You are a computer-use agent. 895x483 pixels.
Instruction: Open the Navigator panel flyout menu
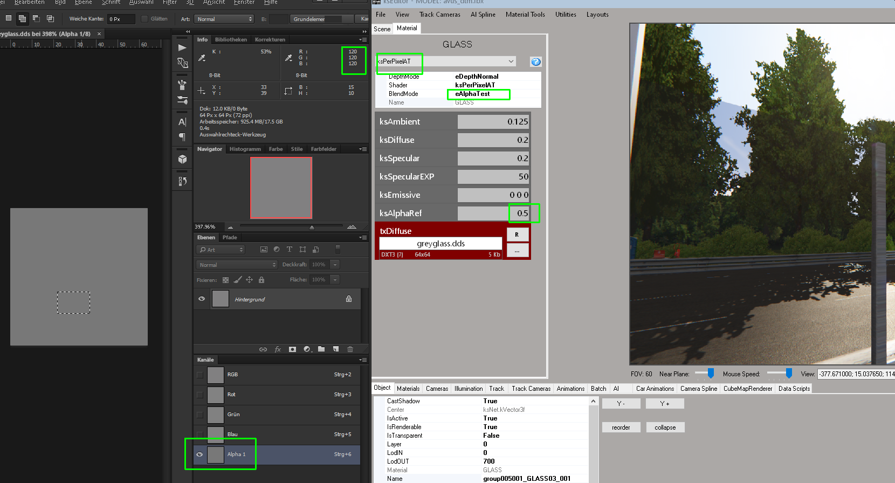point(363,149)
